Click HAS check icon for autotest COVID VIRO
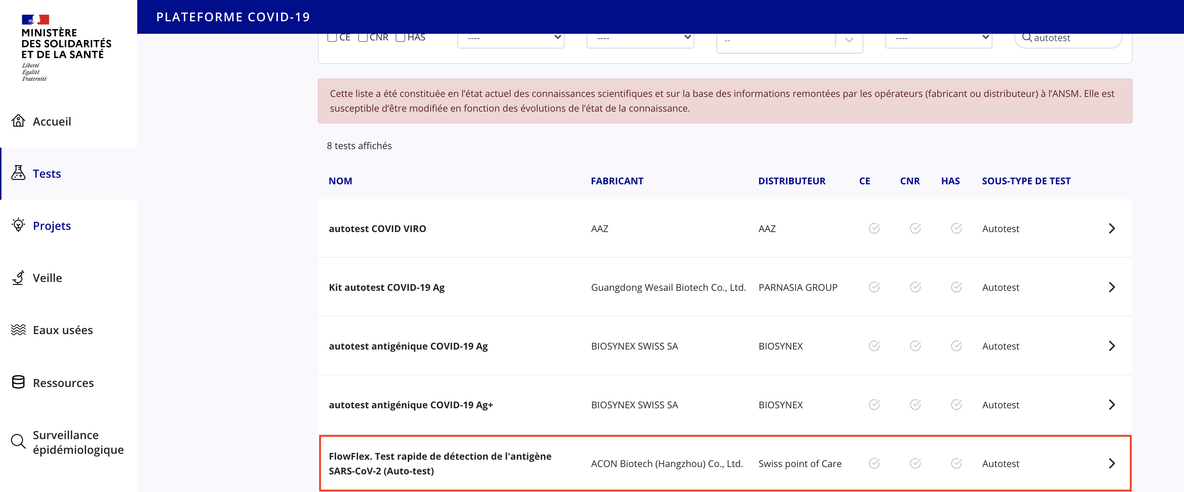Screen dimensions: 1184x492 coord(956,228)
